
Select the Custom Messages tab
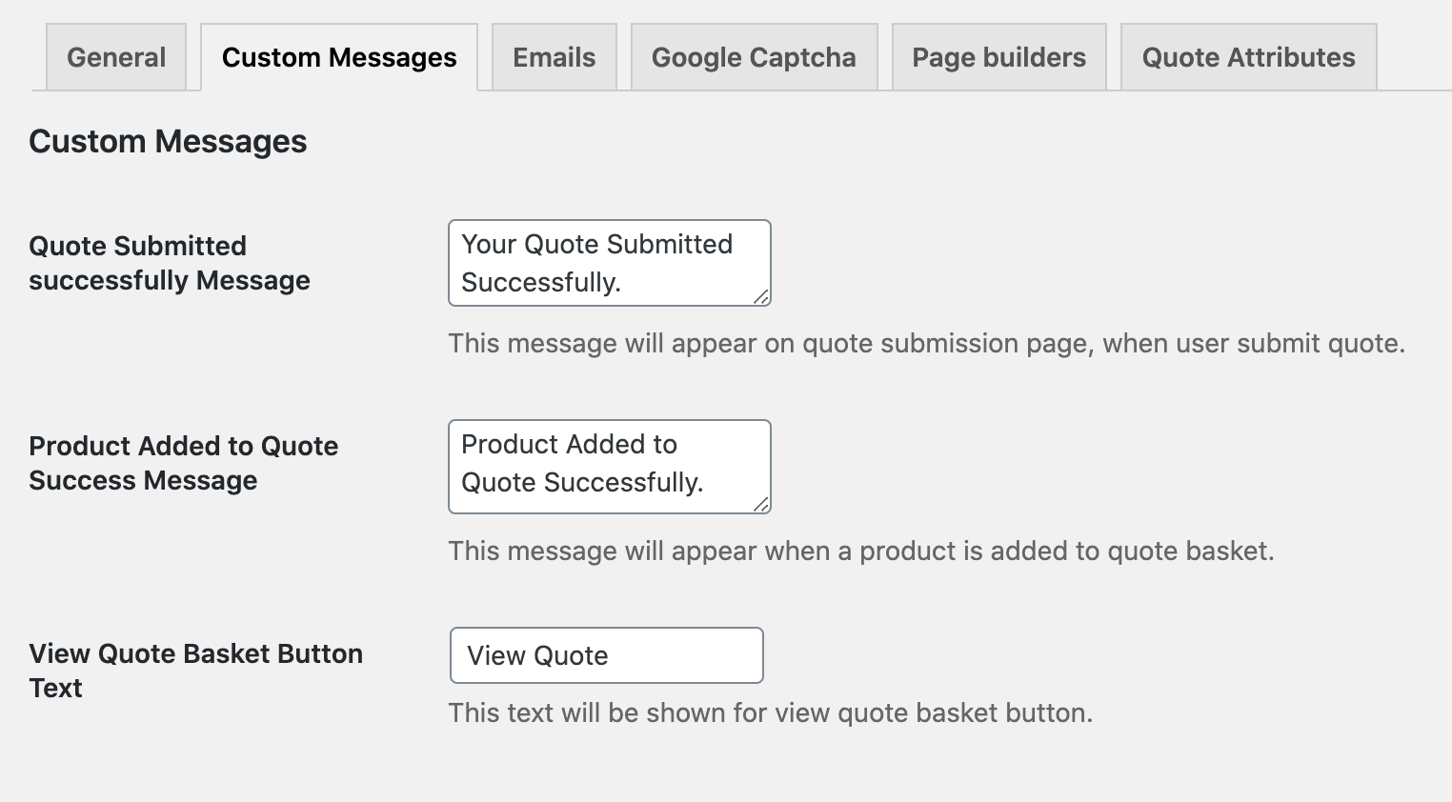(x=338, y=57)
